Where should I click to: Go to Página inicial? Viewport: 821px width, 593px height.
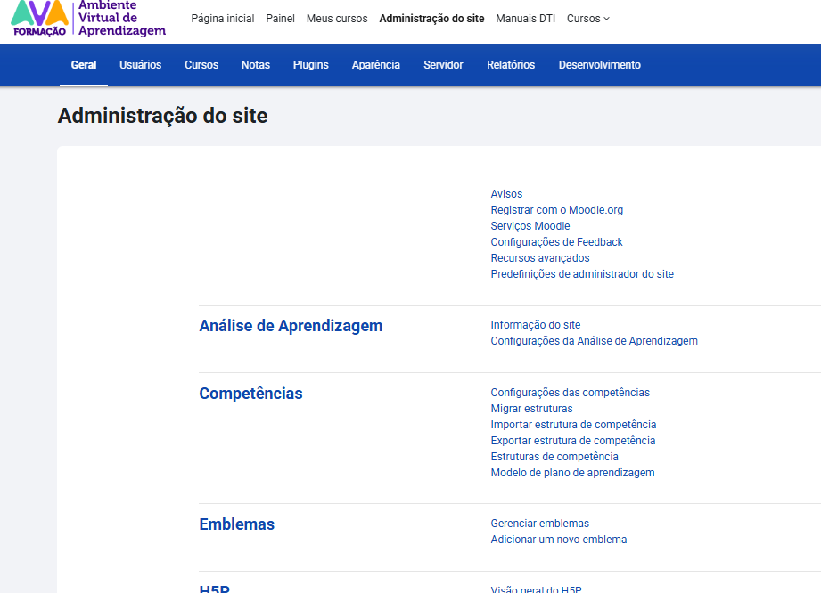tap(223, 19)
